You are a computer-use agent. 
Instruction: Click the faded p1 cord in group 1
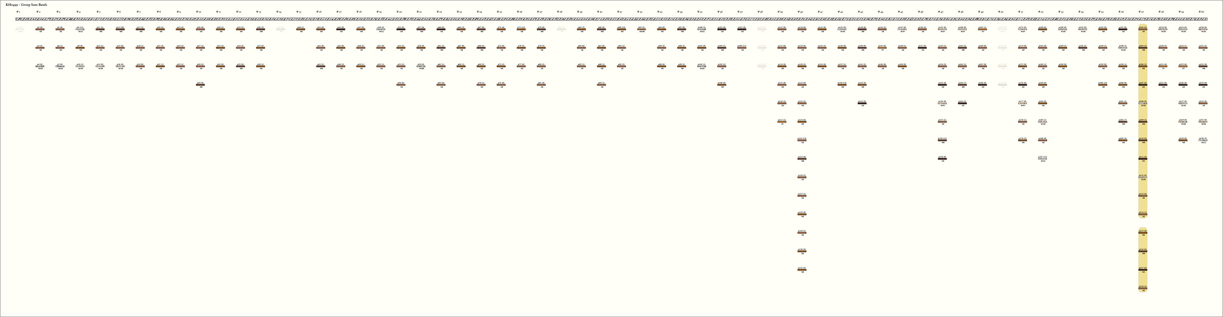[x=20, y=29]
